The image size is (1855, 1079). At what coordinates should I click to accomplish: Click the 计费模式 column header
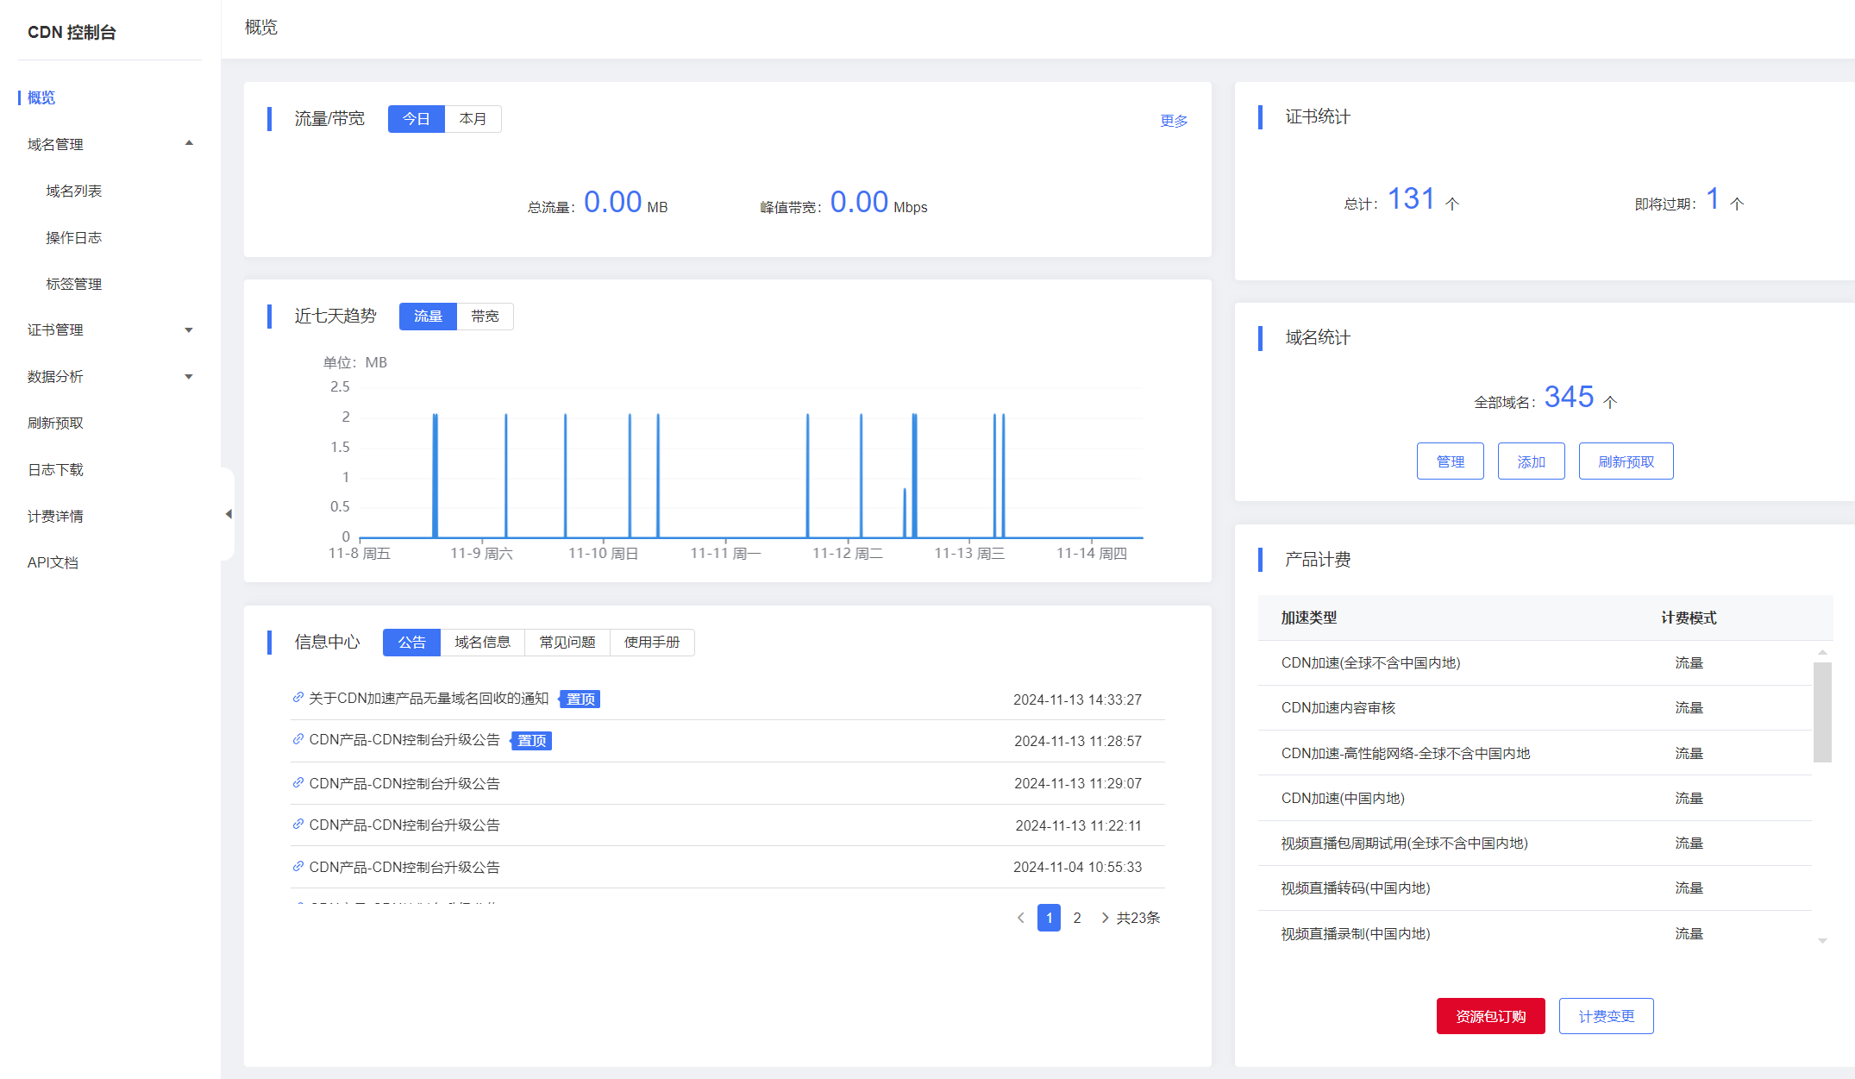coord(1689,618)
